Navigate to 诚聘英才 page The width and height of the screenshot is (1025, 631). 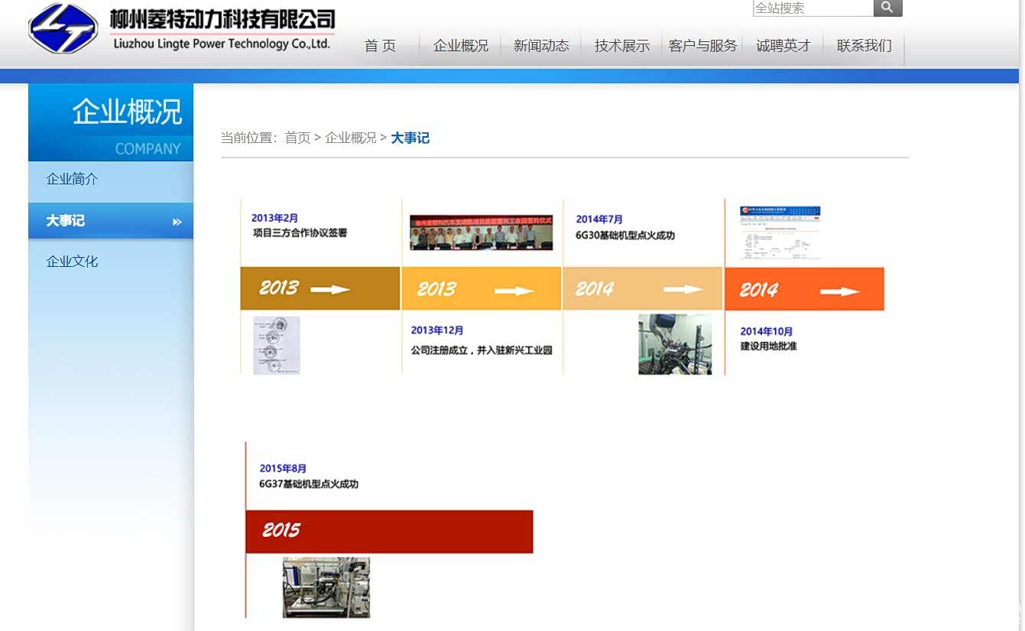(783, 46)
